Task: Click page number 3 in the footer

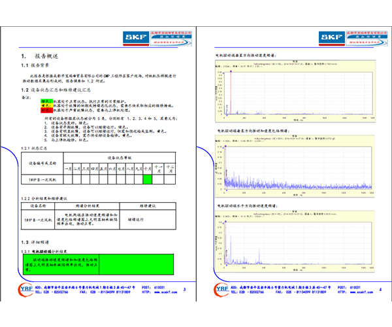Action: click(184, 289)
